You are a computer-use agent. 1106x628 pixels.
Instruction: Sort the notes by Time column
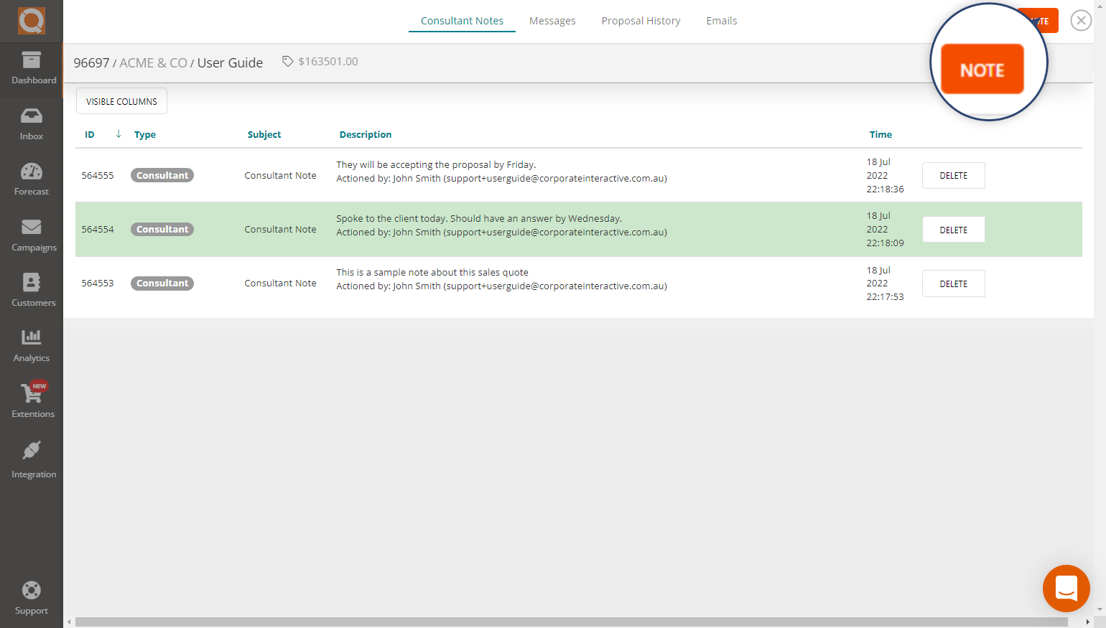(x=880, y=134)
